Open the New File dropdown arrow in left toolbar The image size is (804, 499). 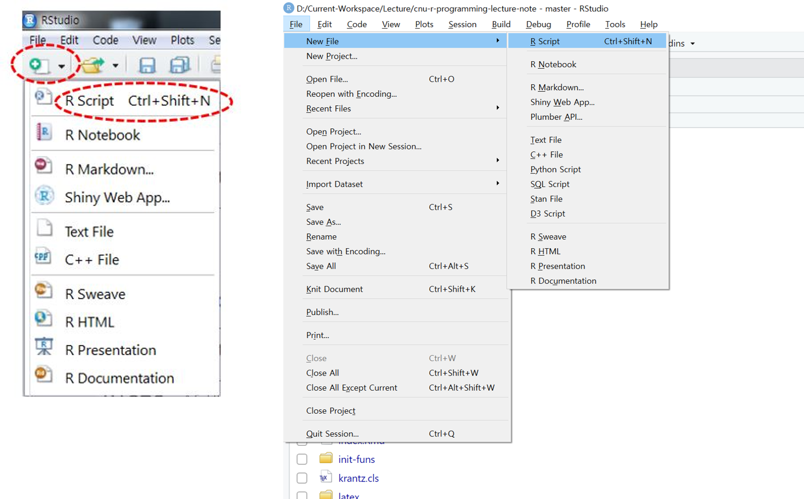(x=61, y=66)
